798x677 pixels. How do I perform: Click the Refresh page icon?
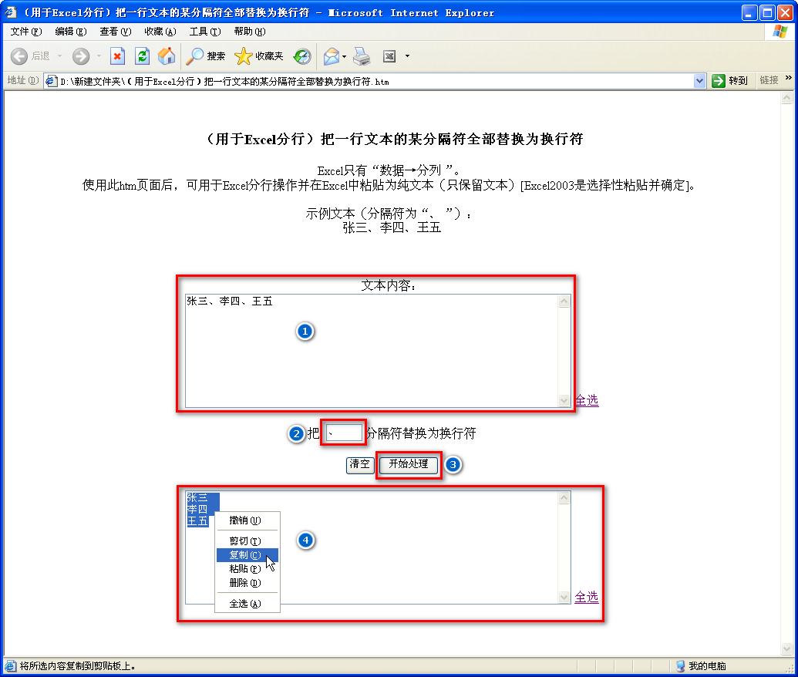point(143,56)
